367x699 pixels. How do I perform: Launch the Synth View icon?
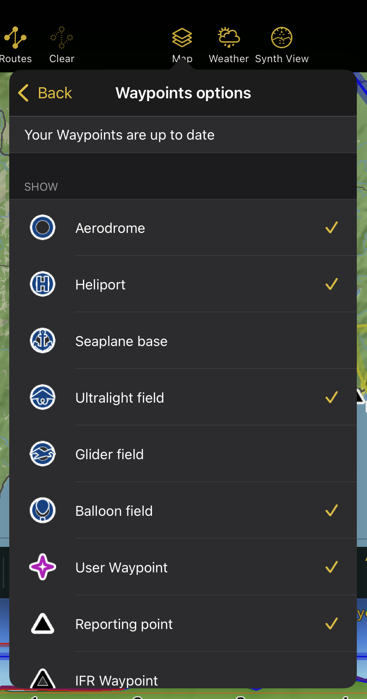pyautogui.click(x=282, y=38)
